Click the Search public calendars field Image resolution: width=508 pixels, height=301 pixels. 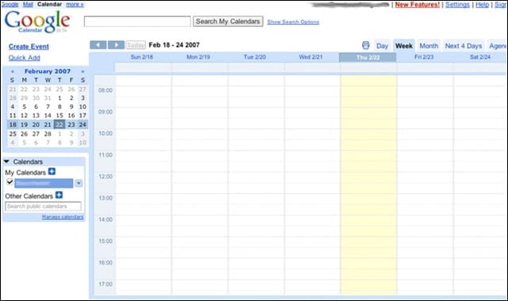(43, 206)
